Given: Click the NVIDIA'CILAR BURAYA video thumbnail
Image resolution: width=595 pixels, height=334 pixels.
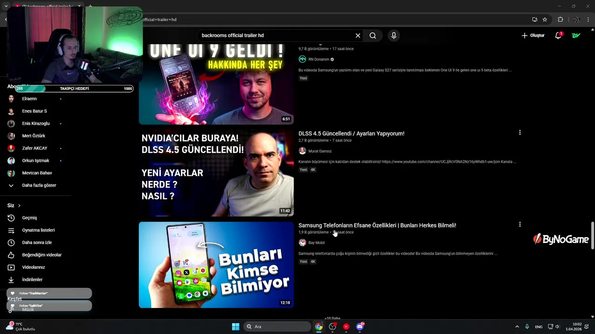Looking at the screenshot, I should (x=216, y=173).
